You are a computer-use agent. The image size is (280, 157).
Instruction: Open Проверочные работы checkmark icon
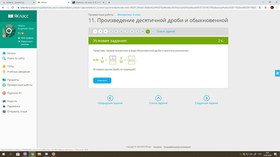[4, 85]
